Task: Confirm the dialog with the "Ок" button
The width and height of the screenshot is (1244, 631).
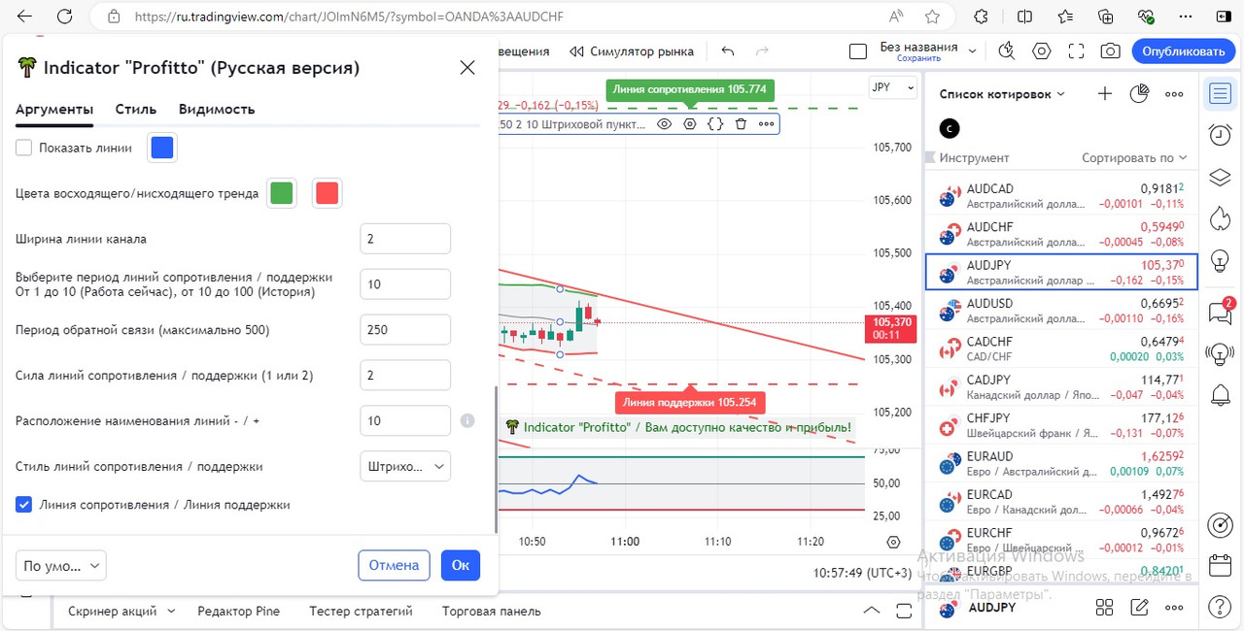Action: (x=461, y=565)
